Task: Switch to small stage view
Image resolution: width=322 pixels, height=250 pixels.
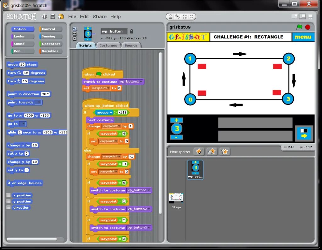Action: point(294,16)
